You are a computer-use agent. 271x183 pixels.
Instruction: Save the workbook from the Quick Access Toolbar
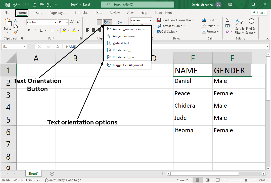[x=8, y=4]
